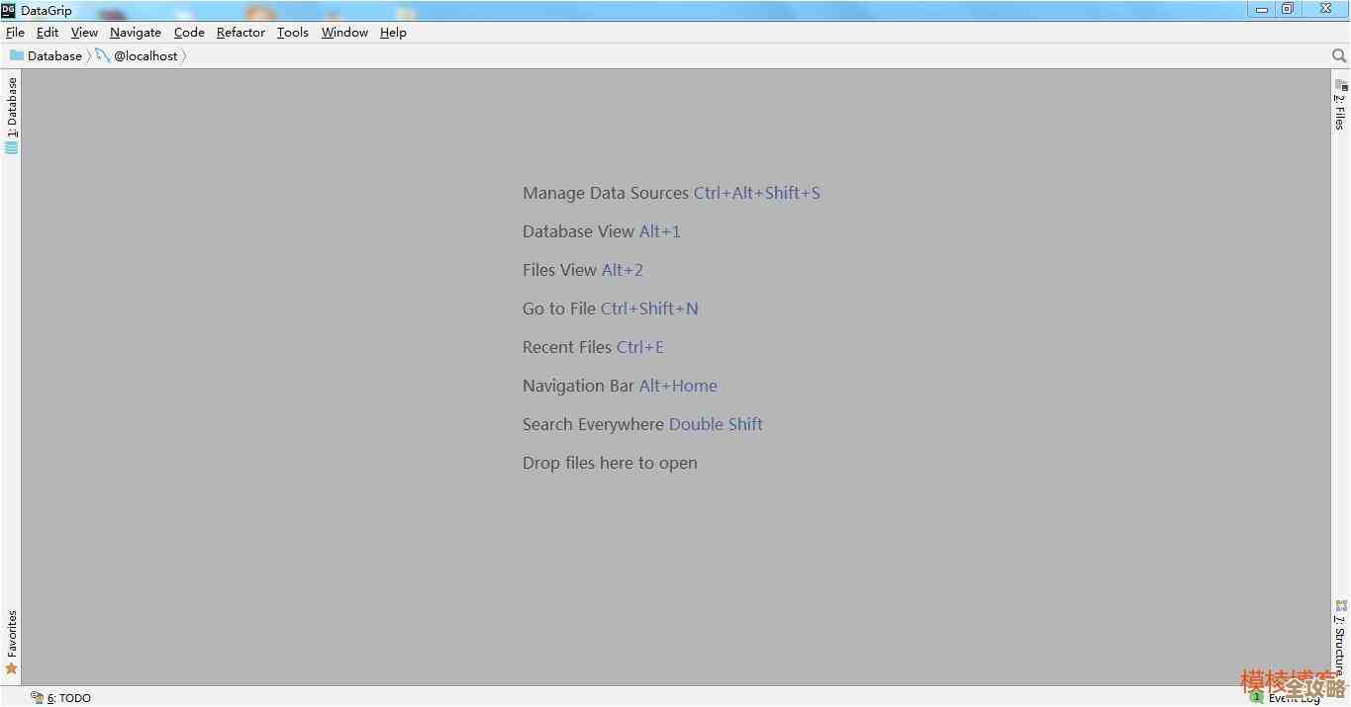Open the 7: Structure side panel
1351x707 pixels.
(1340, 638)
